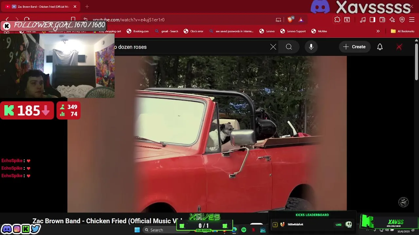This screenshot has width=419, height=235.
Task: Open the browser hamburger menu
Action: (x=412, y=20)
